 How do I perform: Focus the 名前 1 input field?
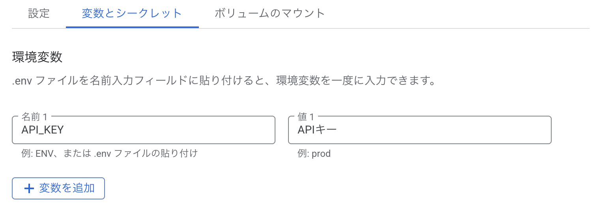[144, 130]
